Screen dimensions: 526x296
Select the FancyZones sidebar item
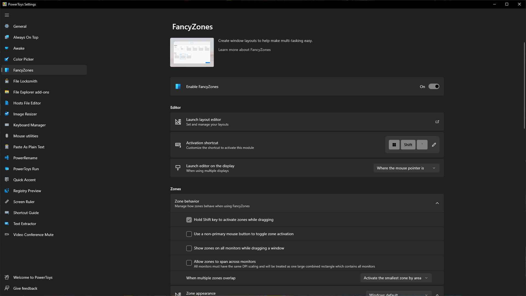click(x=44, y=70)
